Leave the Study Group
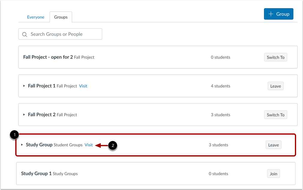Viewport: 303px width, 190px height. coord(273,145)
